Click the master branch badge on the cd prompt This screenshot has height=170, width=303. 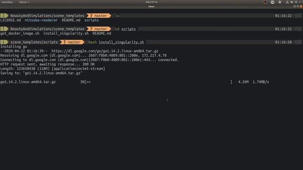tap(99, 29)
